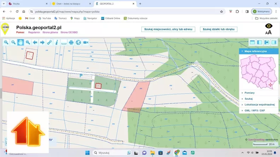This screenshot has height=157, width=280.
Task: Toggle high-contrast eye icon
Action: (269, 26)
